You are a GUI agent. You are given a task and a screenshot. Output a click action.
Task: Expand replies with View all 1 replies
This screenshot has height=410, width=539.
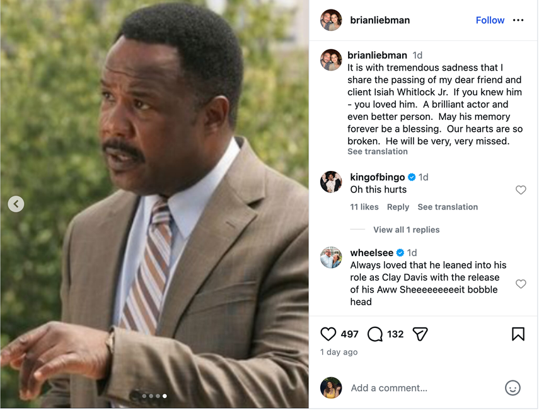coord(406,230)
